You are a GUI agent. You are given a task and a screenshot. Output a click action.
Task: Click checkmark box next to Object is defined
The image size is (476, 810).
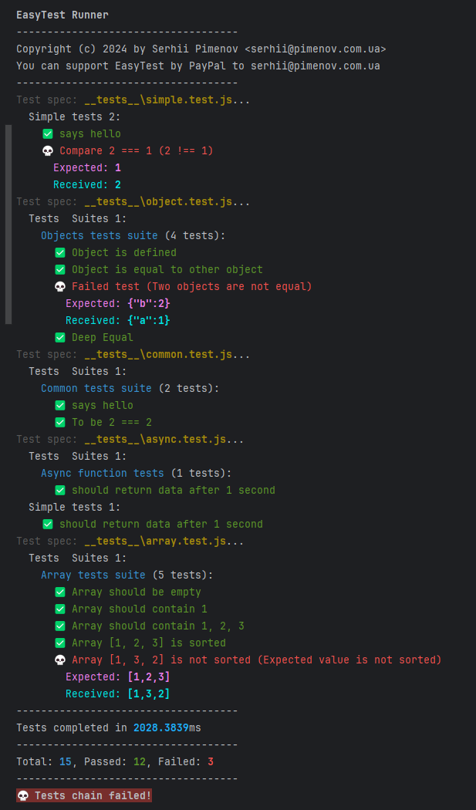click(x=60, y=252)
